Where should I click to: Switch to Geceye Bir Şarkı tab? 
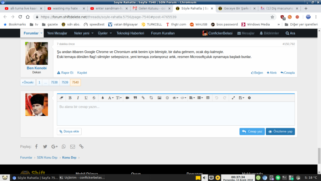coord(237,9)
